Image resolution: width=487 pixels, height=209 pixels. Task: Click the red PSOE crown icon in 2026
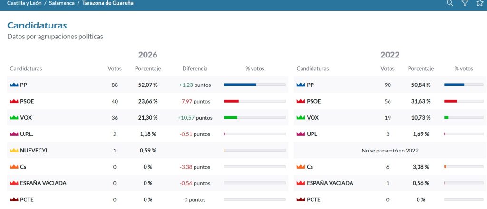[x=14, y=101]
